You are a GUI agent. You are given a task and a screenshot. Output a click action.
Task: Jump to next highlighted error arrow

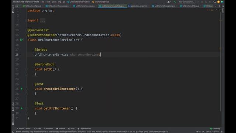click(220, 10)
